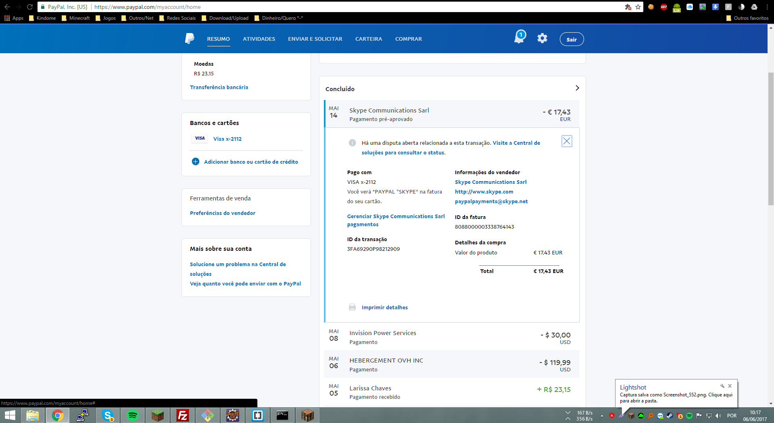Reload the page with refresh icon

tap(30, 7)
